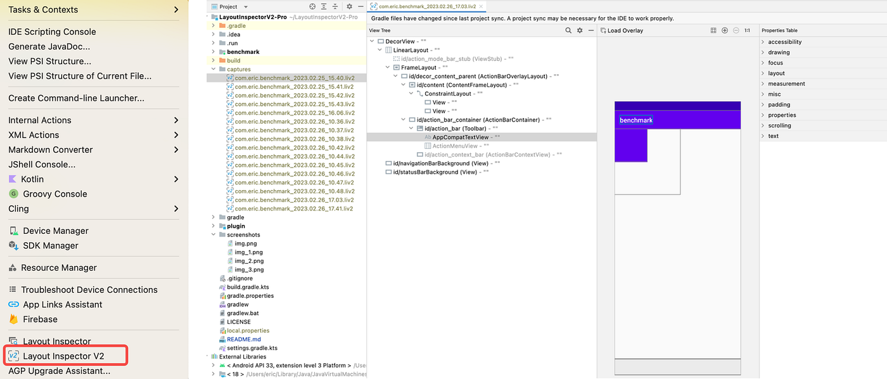Click the locate target icon in Project panel

312,6
